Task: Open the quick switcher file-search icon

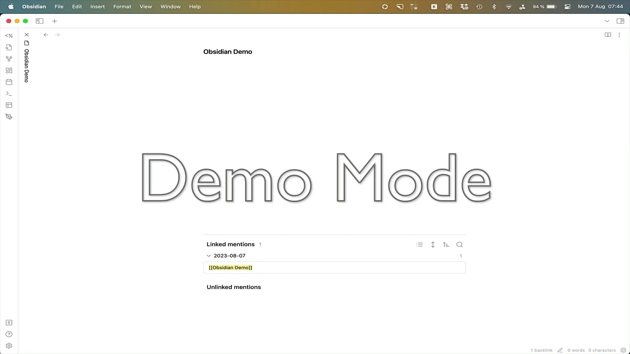Action: (x=9, y=47)
